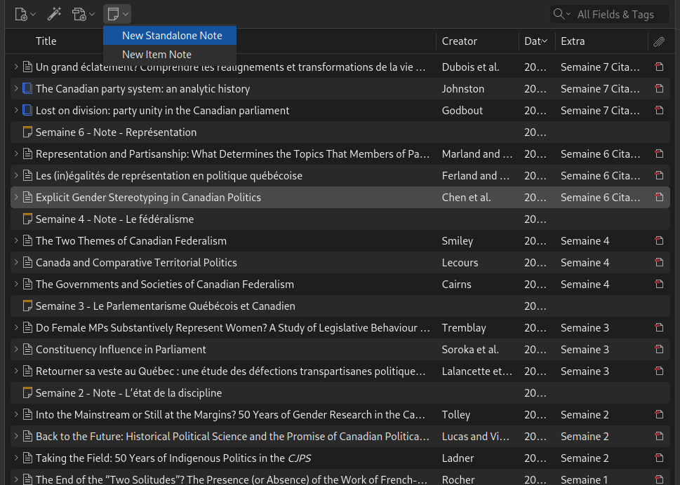Click the attachment paperclip column header

(658, 41)
